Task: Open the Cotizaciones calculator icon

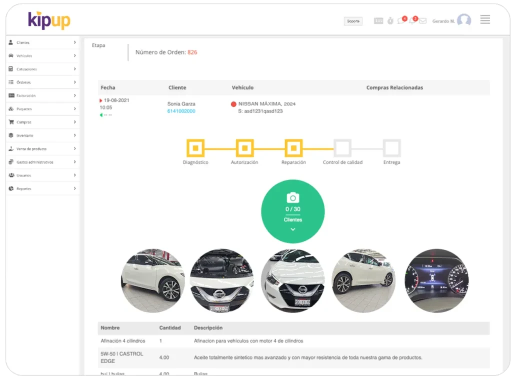Action: [11, 68]
